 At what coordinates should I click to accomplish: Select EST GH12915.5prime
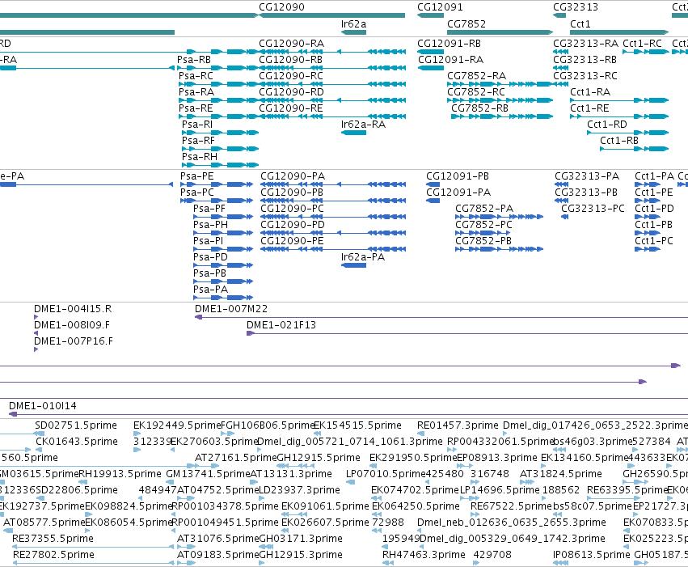319,458
